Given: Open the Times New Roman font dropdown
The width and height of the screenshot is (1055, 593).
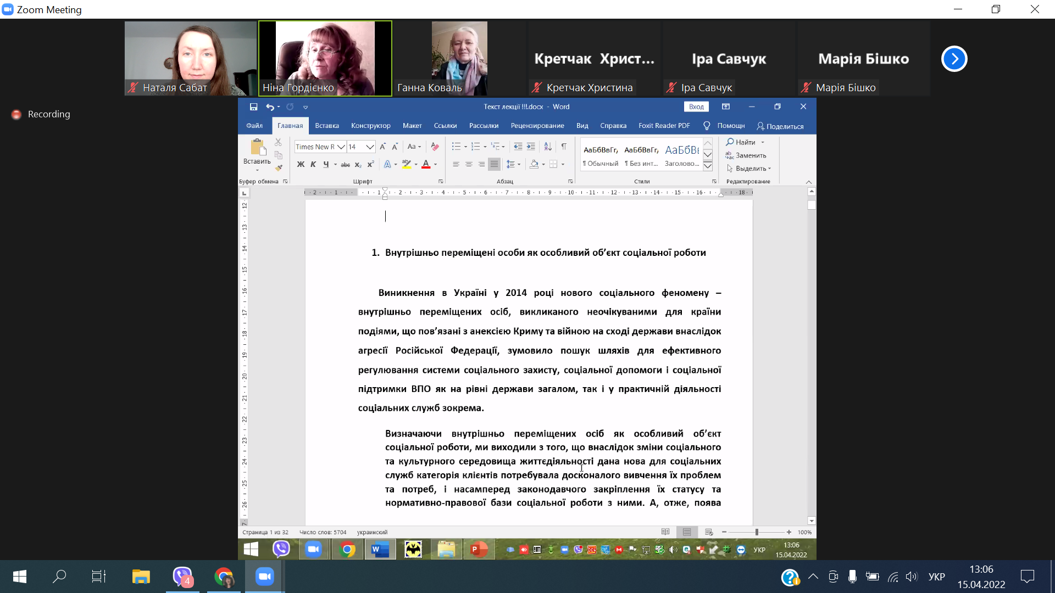Looking at the screenshot, I should (x=341, y=147).
